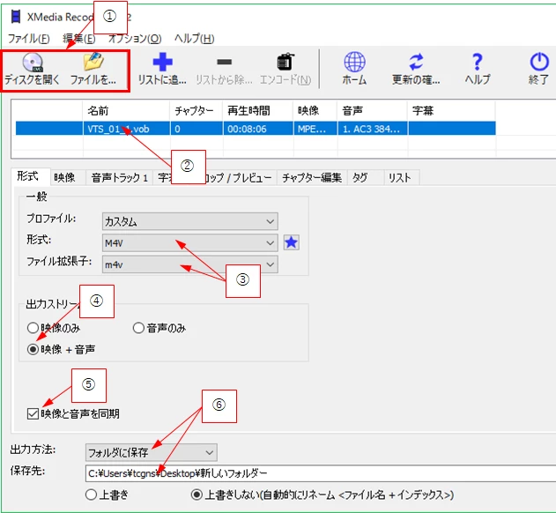Viewport: 556px width, 513px height.
Task: Select 上書きしない auto-rename radio button
Action: pos(196,494)
